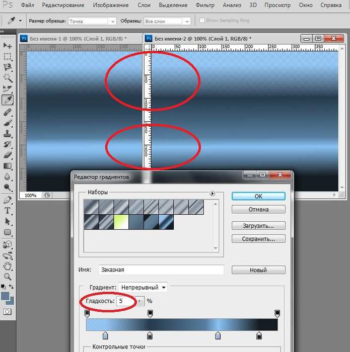This screenshot has width=350, height=352.
Task: Select the Hand tool
Action: 8,266
